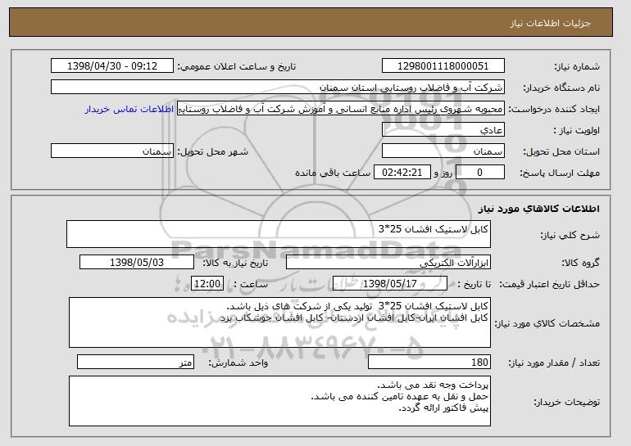Open the buyer contact info link
The width and height of the screenshot is (631, 446).
click(129, 110)
